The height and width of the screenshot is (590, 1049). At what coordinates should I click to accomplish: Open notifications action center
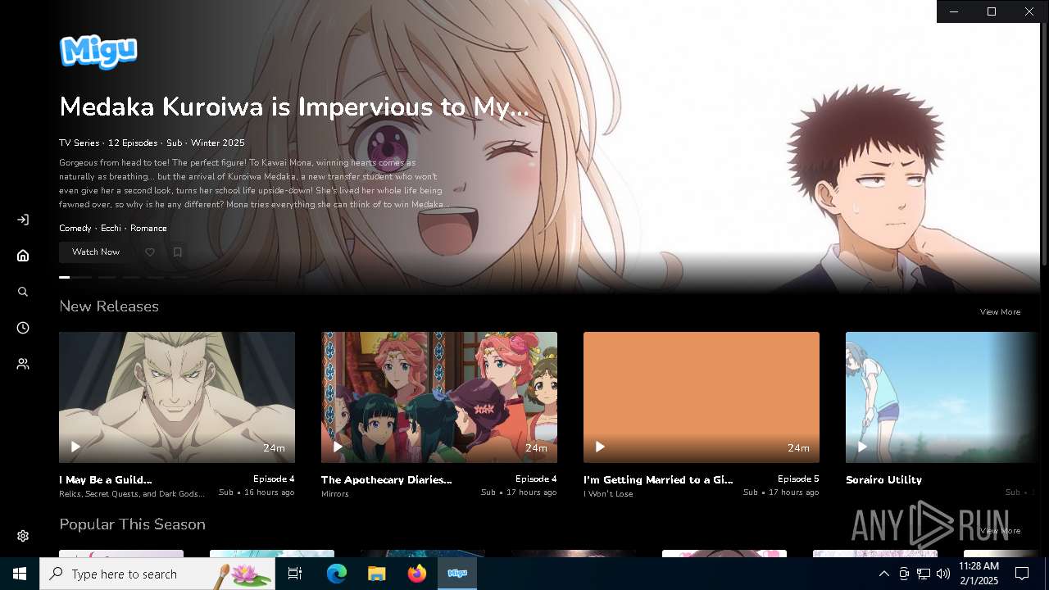(1022, 574)
